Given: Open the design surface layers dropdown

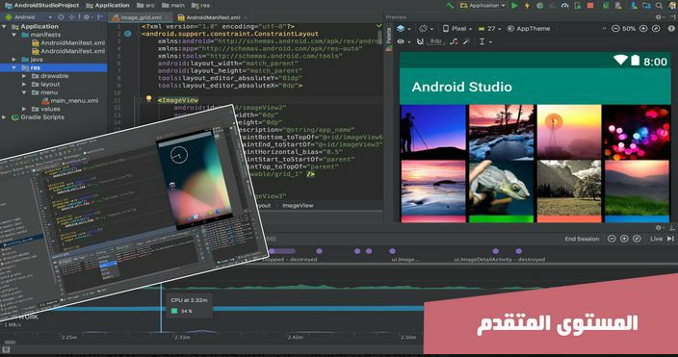Looking at the screenshot, I should pyautogui.click(x=404, y=29).
